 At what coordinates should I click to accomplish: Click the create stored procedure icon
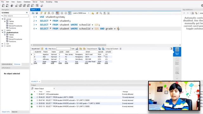tap(29, 6)
